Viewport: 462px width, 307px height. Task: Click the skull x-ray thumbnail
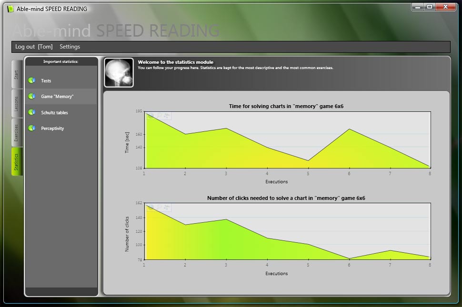tap(119, 73)
